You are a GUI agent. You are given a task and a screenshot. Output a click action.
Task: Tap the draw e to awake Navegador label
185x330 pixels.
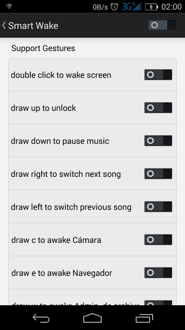click(62, 273)
